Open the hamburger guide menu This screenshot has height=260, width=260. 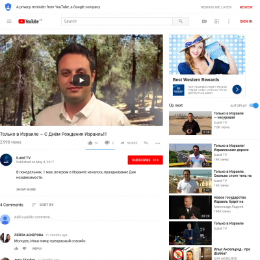(9, 21)
